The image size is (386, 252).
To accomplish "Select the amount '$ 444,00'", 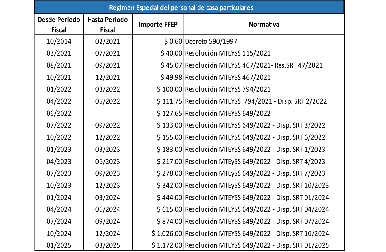I will [x=170, y=197].
